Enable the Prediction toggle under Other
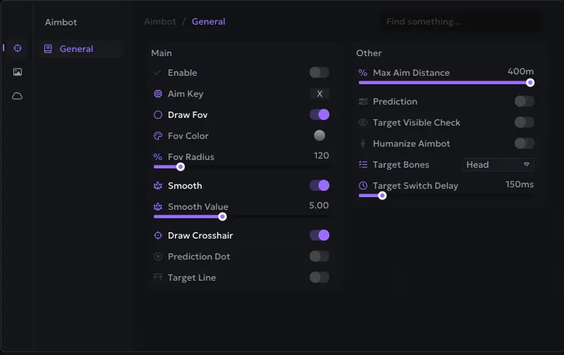The height and width of the screenshot is (355, 564). point(525,101)
